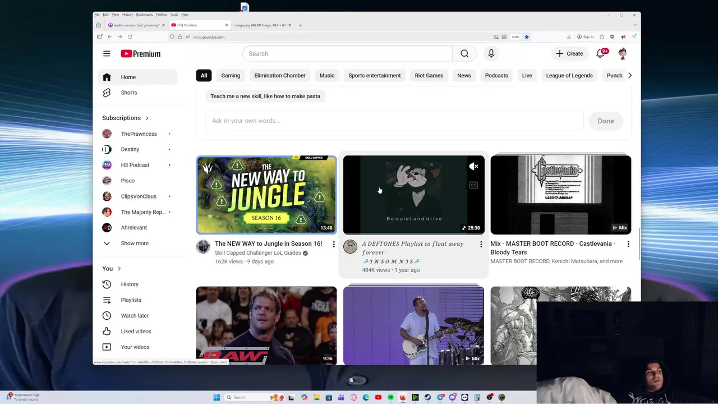This screenshot has height=404, width=718.
Task: Open ThePrawncess subscription
Action: [139, 134]
